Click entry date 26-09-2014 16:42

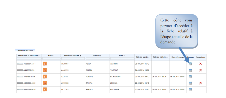142,64
